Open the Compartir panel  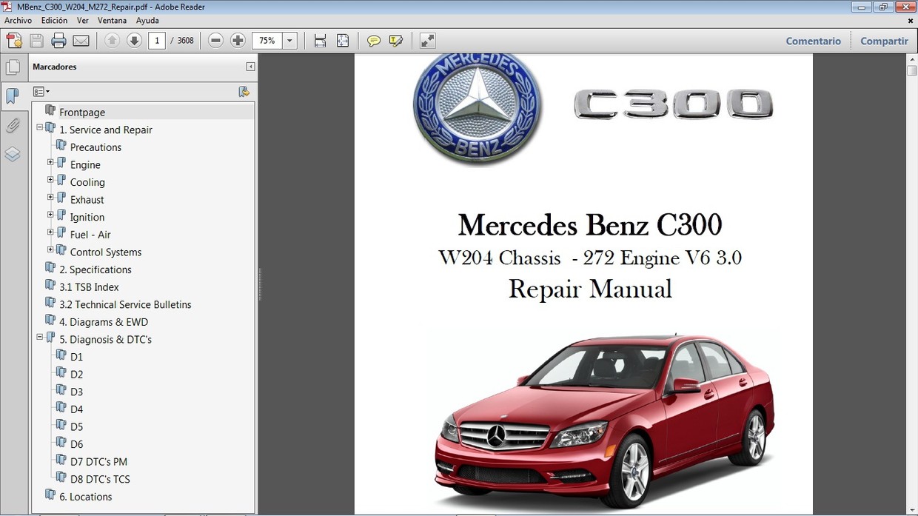point(884,41)
